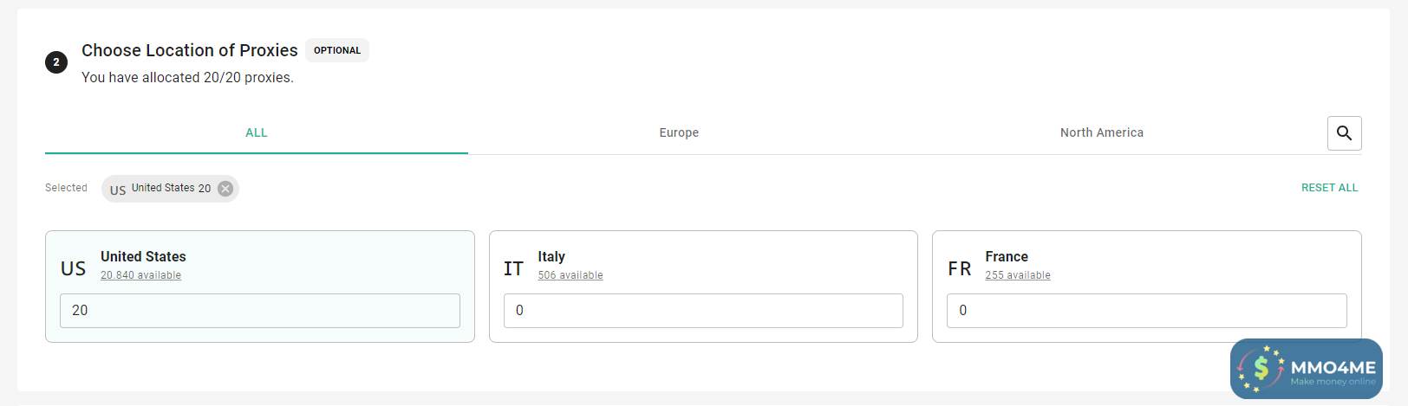Click the IT code in Italy card
1408x406 pixels.
[x=513, y=268]
